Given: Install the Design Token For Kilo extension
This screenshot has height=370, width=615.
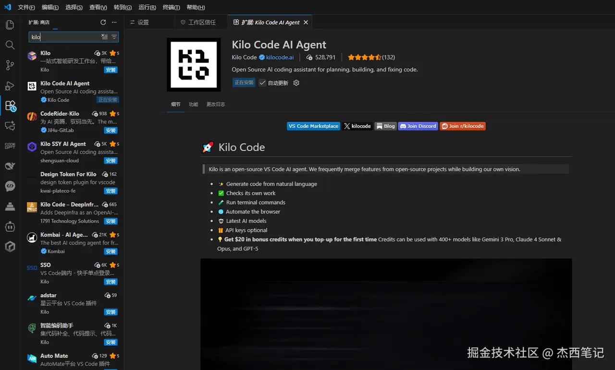Looking at the screenshot, I should pyautogui.click(x=111, y=191).
